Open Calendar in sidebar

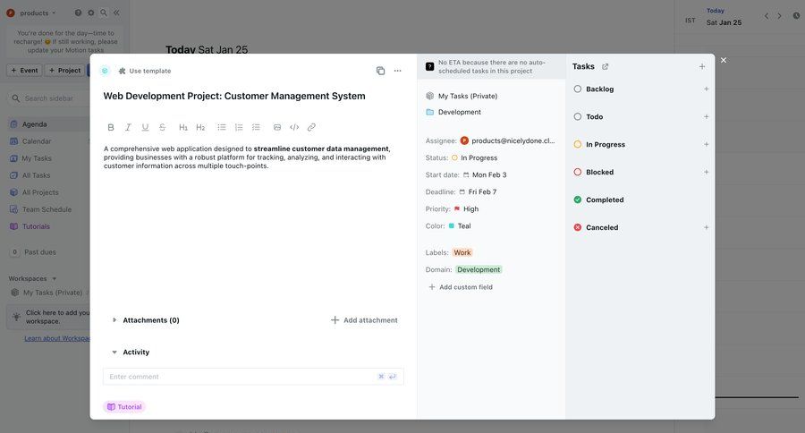[x=37, y=141]
